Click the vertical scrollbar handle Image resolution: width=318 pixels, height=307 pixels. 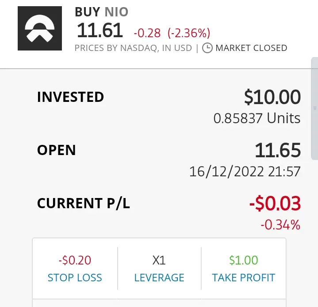click(314, 109)
